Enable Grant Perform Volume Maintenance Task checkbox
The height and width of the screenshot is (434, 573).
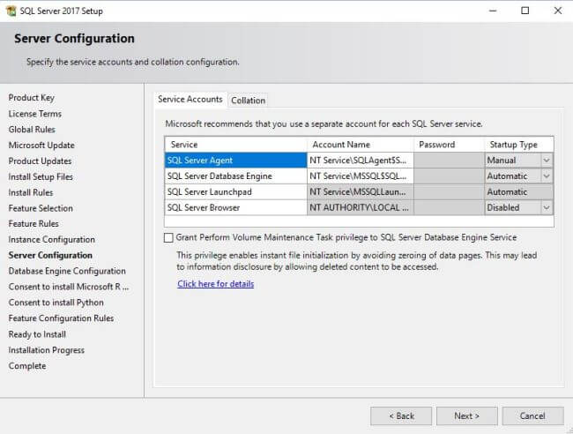[168, 237]
